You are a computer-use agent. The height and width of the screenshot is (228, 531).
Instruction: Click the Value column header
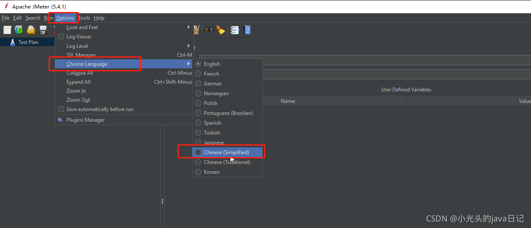(x=525, y=101)
